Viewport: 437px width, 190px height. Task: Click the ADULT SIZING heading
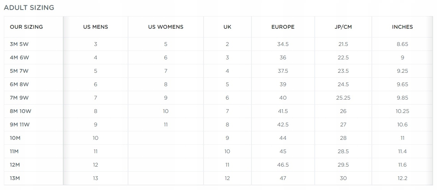(29, 8)
